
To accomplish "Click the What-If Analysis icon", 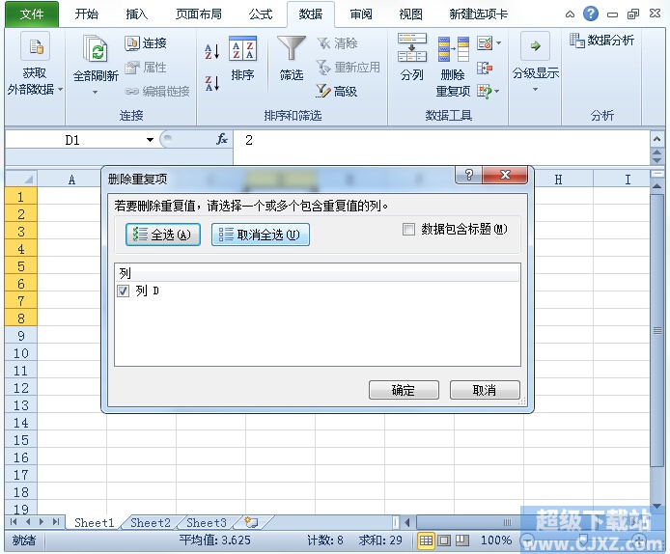I will (x=485, y=91).
